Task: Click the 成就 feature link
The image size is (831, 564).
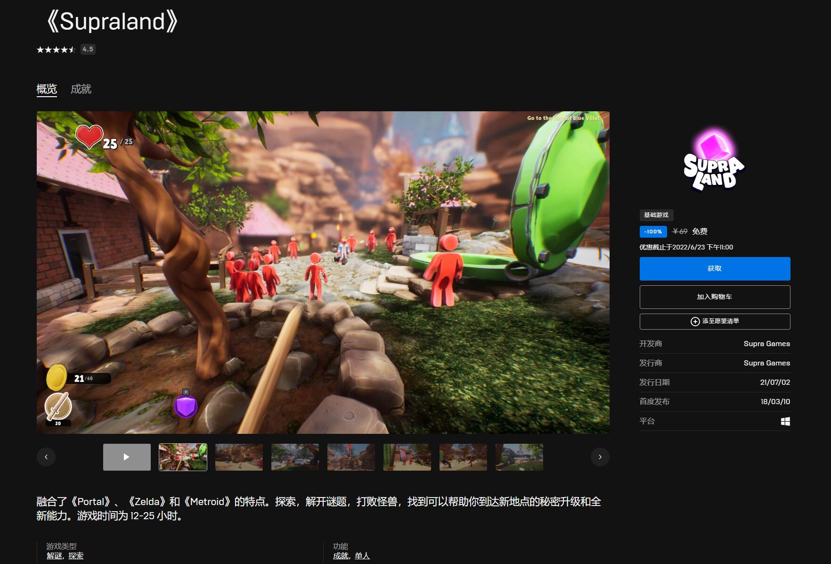Action: point(341,556)
